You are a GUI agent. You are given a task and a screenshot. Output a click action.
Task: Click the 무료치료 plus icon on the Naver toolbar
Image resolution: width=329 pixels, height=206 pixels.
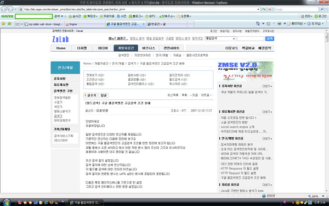(101, 16)
